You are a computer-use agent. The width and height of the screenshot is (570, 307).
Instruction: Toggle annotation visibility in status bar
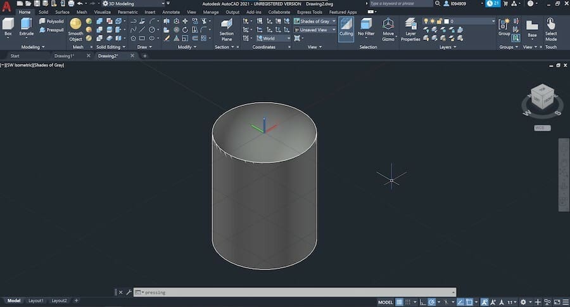[x=484, y=302]
